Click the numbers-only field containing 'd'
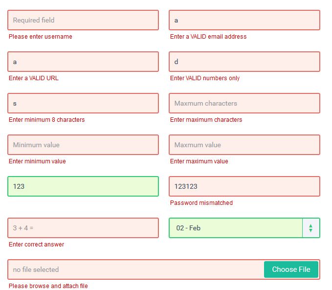 coord(244,62)
